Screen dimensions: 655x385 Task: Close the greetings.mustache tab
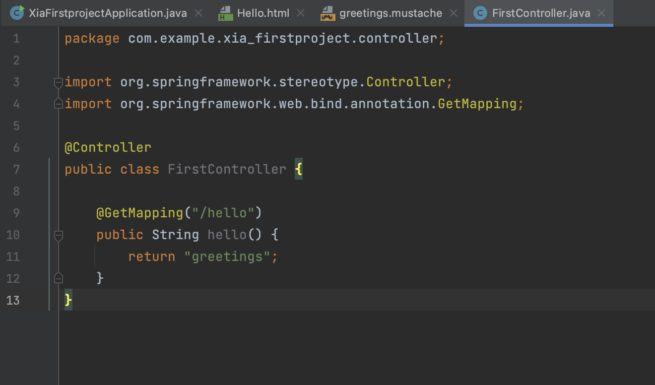(x=454, y=13)
